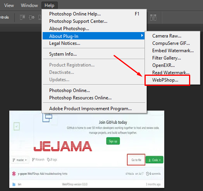Choose Photoshop Online Help…
Viewport: 203px width, 191px height.
tap(94, 14)
